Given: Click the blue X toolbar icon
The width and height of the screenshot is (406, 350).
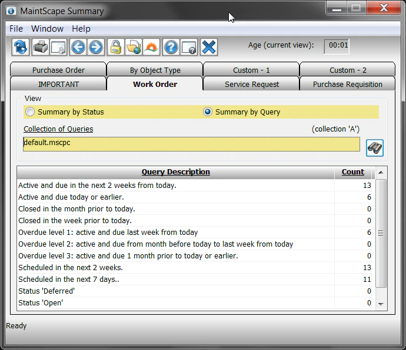Looking at the screenshot, I should coord(209,48).
